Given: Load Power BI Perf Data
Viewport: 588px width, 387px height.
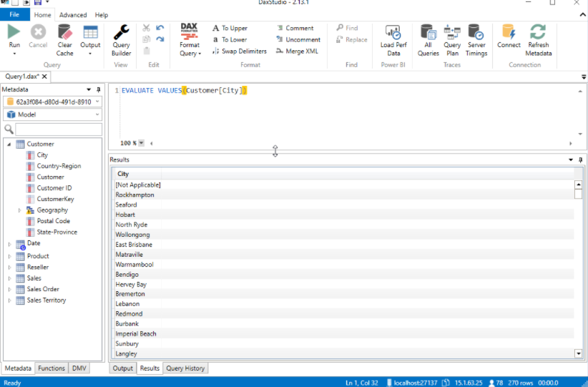Looking at the screenshot, I should pyautogui.click(x=393, y=41).
